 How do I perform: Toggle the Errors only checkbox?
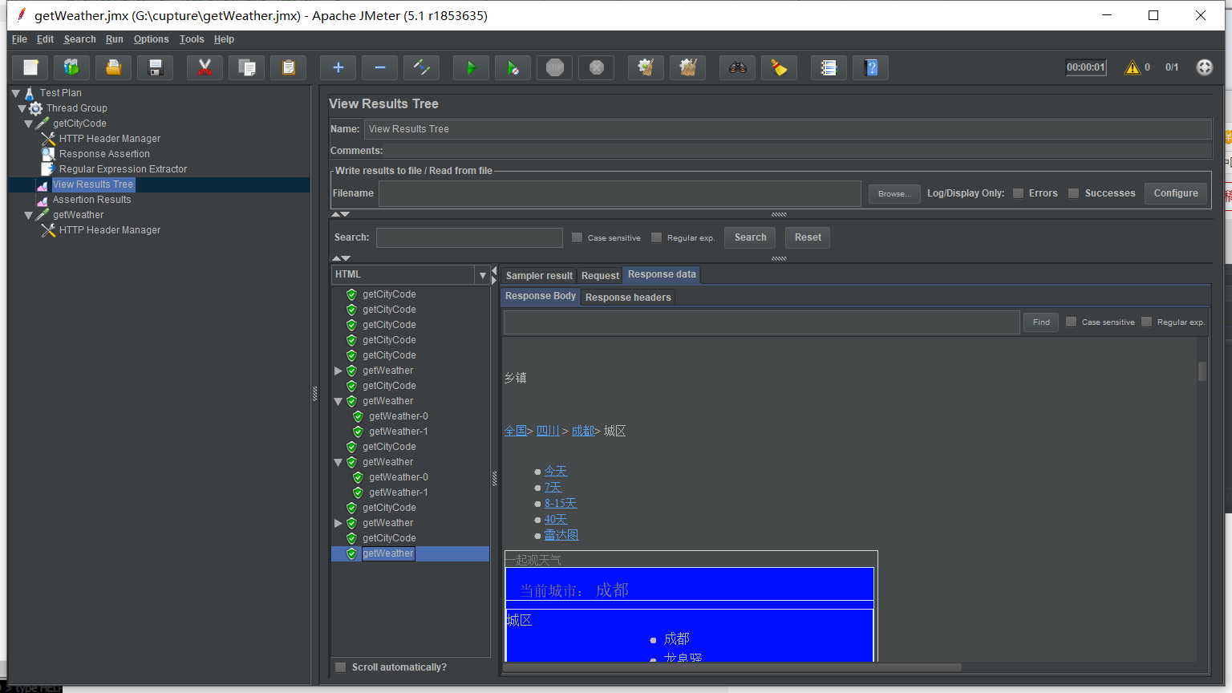tap(1018, 193)
